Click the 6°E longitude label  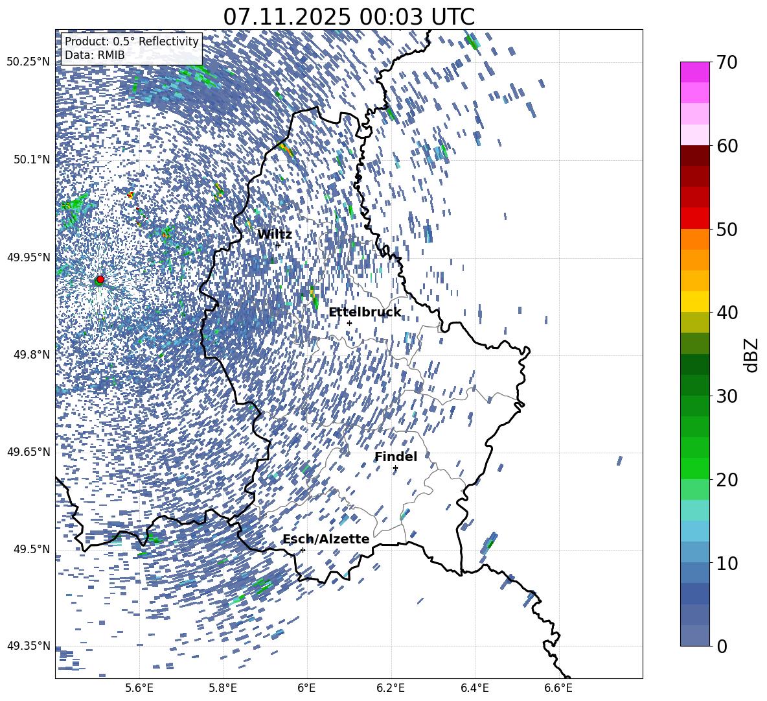pyautogui.click(x=306, y=688)
